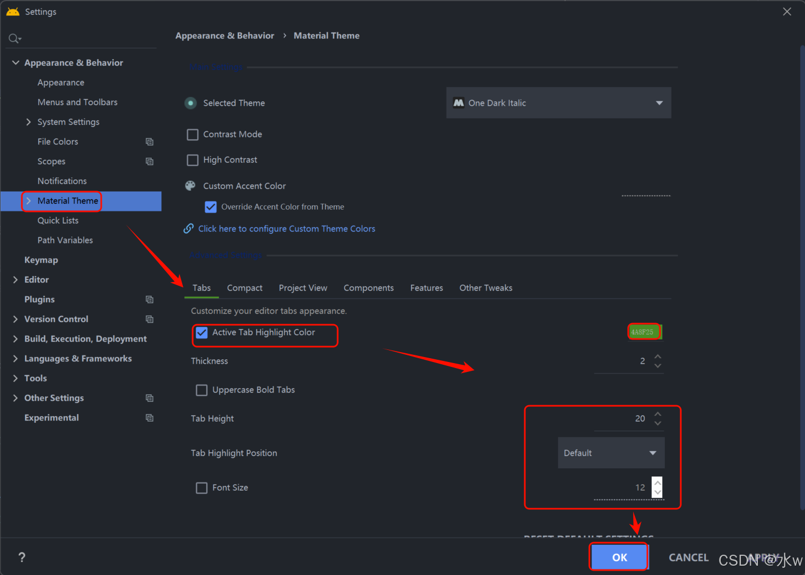The width and height of the screenshot is (805, 575).
Task: Click the copy icon next to File Colors
Action: click(149, 142)
